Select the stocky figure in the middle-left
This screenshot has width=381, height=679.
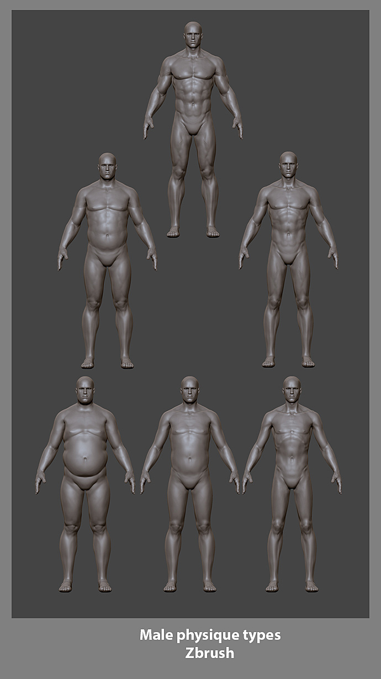pyautogui.click(x=107, y=261)
